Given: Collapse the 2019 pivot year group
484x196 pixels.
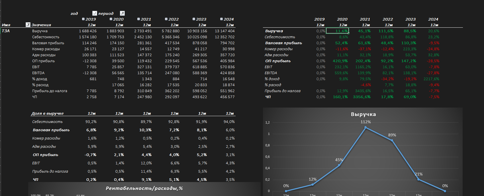Looking at the screenshot, I should [x=83, y=19].
